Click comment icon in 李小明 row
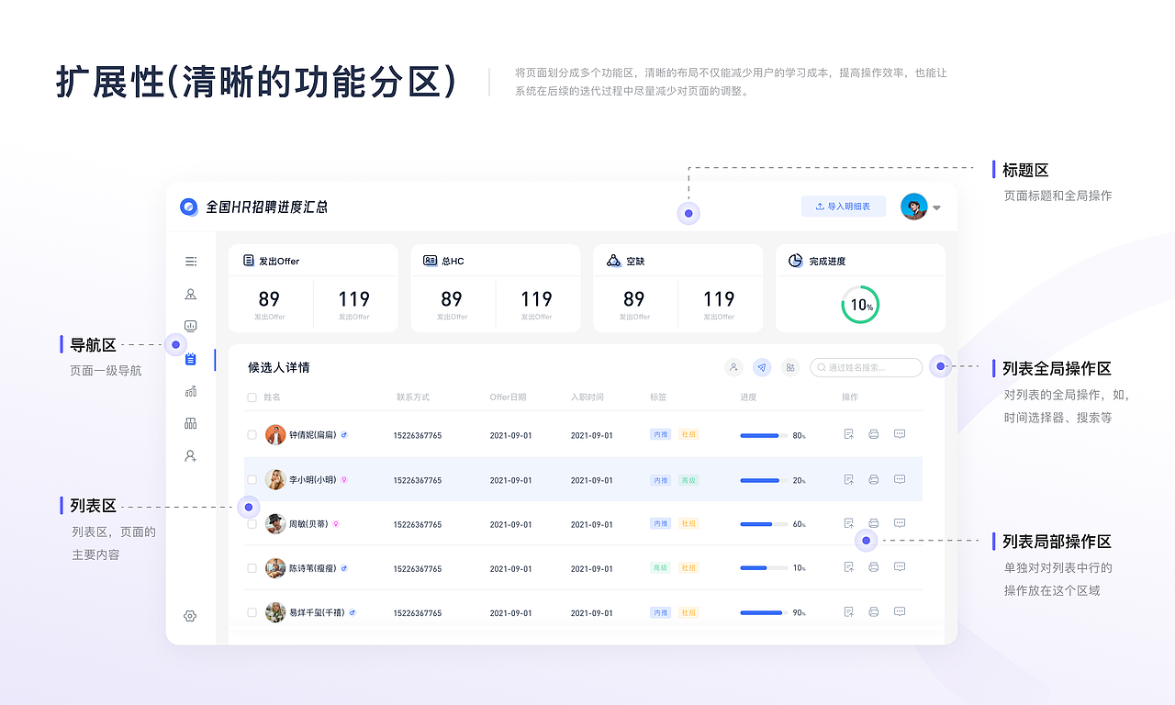 (x=900, y=479)
